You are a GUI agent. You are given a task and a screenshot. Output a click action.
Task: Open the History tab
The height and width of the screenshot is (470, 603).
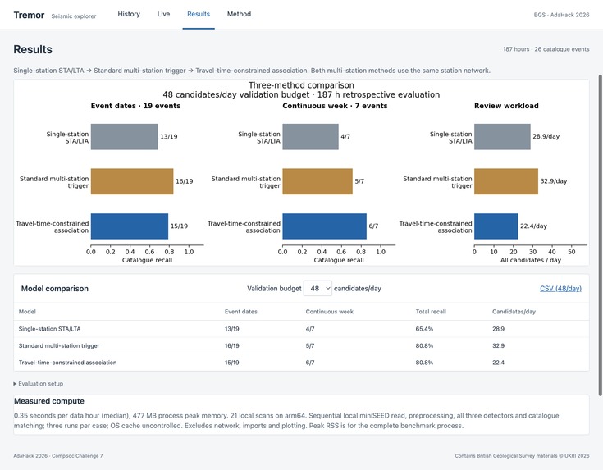pyautogui.click(x=129, y=14)
